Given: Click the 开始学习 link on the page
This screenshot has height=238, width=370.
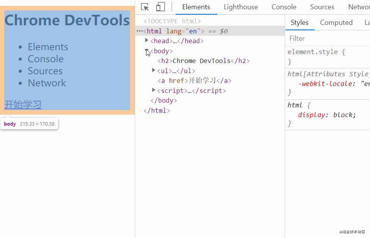Looking at the screenshot, I should click(23, 104).
